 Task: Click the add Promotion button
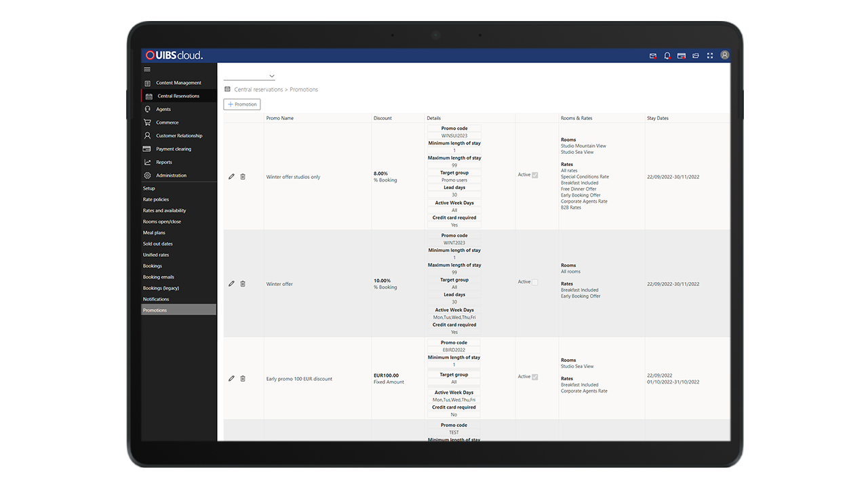click(242, 104)
